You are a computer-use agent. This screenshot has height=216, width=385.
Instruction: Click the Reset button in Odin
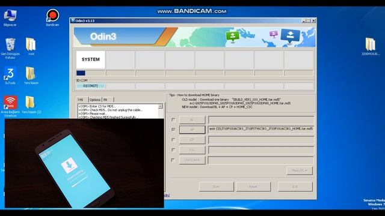click(x=253, y=187)
